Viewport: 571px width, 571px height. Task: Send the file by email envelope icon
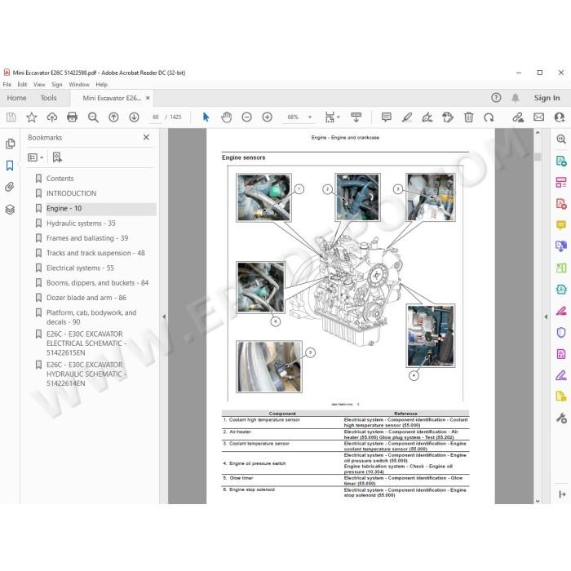[538, 117]
